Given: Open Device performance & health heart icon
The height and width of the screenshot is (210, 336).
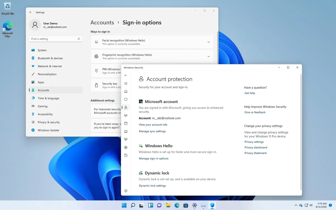Looking at the screenshot, I should [126, 139].
